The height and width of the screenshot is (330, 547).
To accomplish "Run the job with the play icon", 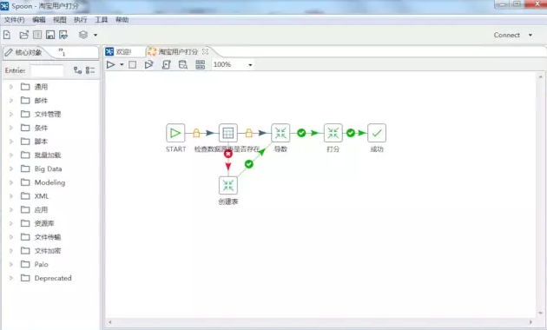I will (110, 64).
